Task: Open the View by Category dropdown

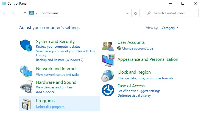Action: click(x=170, y=28)
